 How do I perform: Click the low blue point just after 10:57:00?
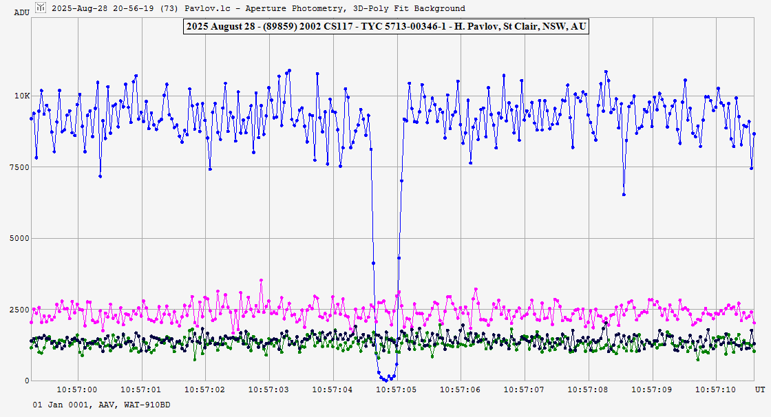(x=100, y=176)
